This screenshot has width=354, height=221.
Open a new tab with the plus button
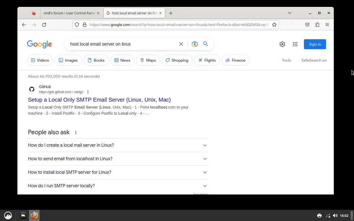point(171,13)
